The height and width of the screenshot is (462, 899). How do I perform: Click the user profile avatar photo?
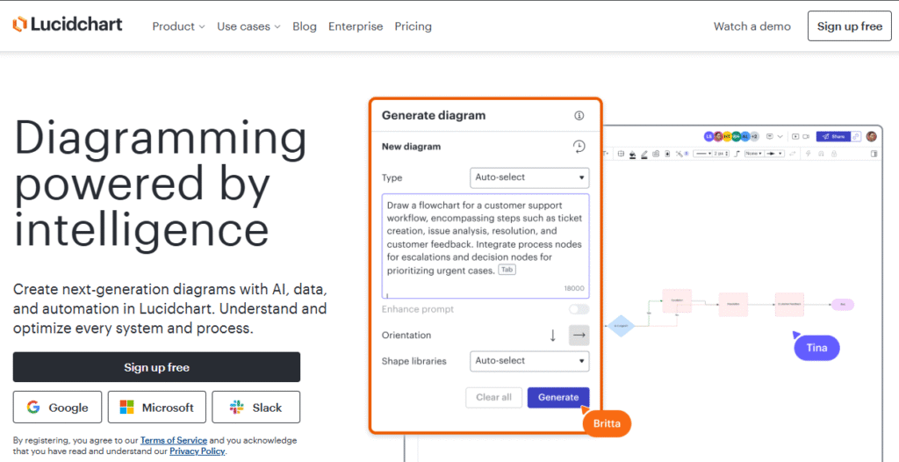[871, 137]
